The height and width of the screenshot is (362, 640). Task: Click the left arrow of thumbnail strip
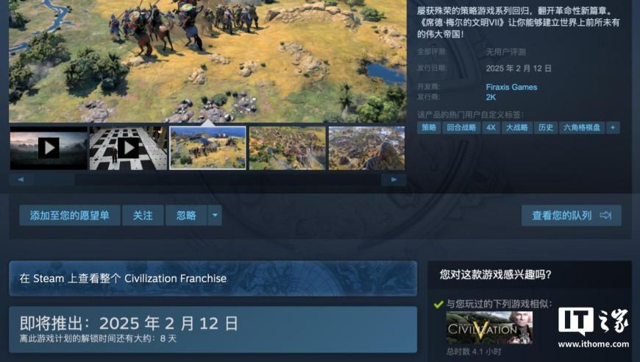(21, 180)
